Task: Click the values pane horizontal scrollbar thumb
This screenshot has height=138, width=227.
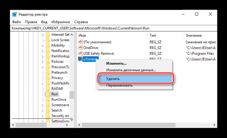Action: (129, 125)
